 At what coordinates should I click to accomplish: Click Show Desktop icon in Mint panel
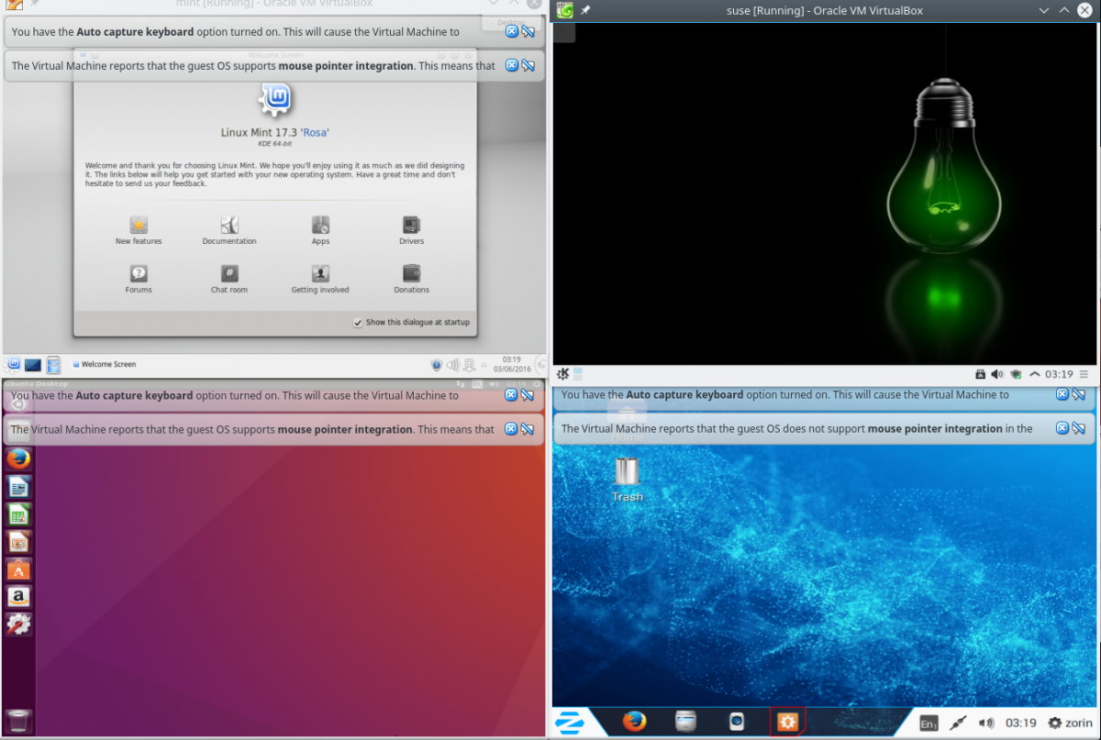(33, 365)
